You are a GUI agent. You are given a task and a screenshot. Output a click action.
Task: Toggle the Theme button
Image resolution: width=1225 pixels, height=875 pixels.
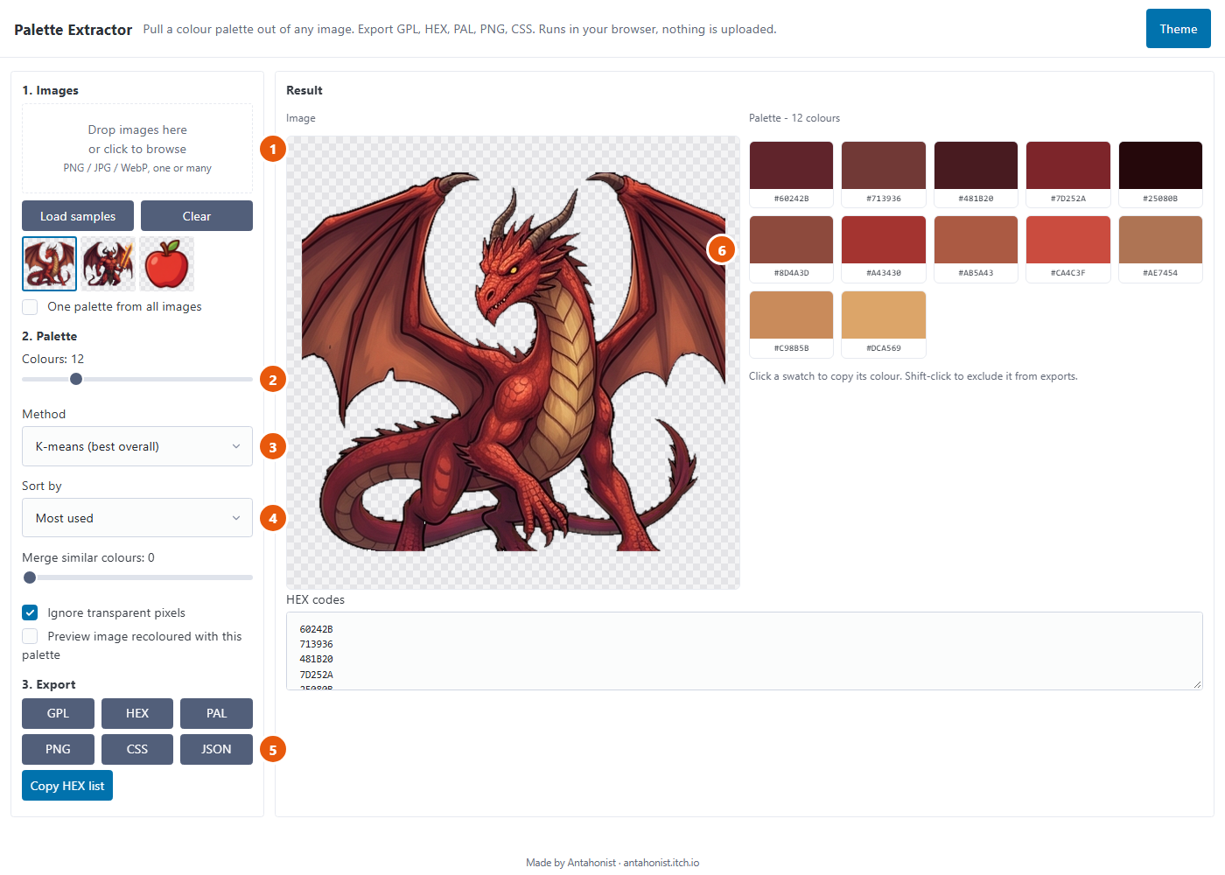[1179, 29]
